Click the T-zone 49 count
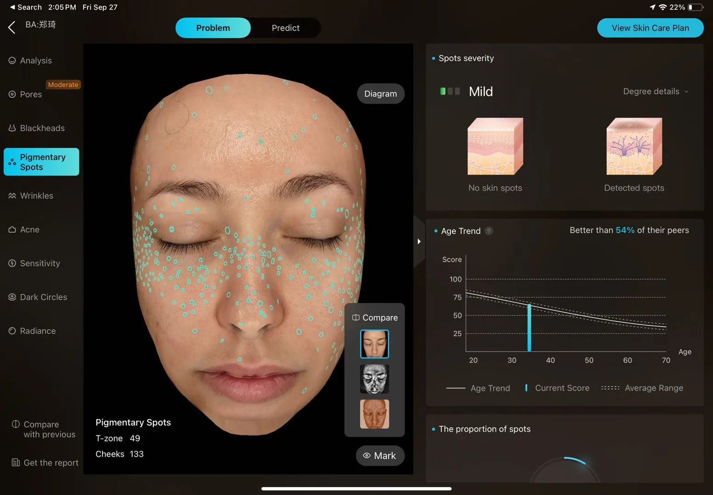This screenshot has height=495, width=713. coord(118,438)
